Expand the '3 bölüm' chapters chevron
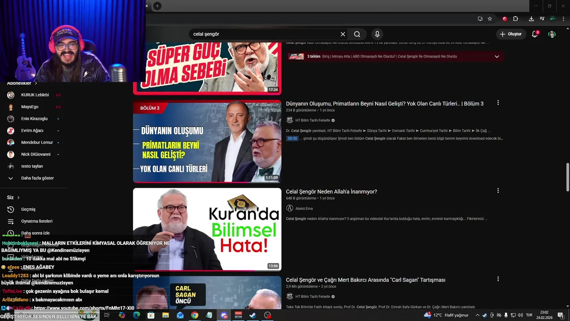The width and height of the screenshot is (570, 321). point(497,57)
